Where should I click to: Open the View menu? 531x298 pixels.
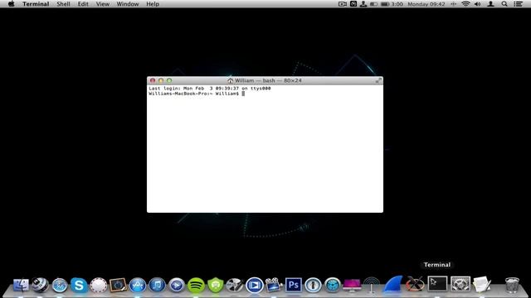coord(103,4)
